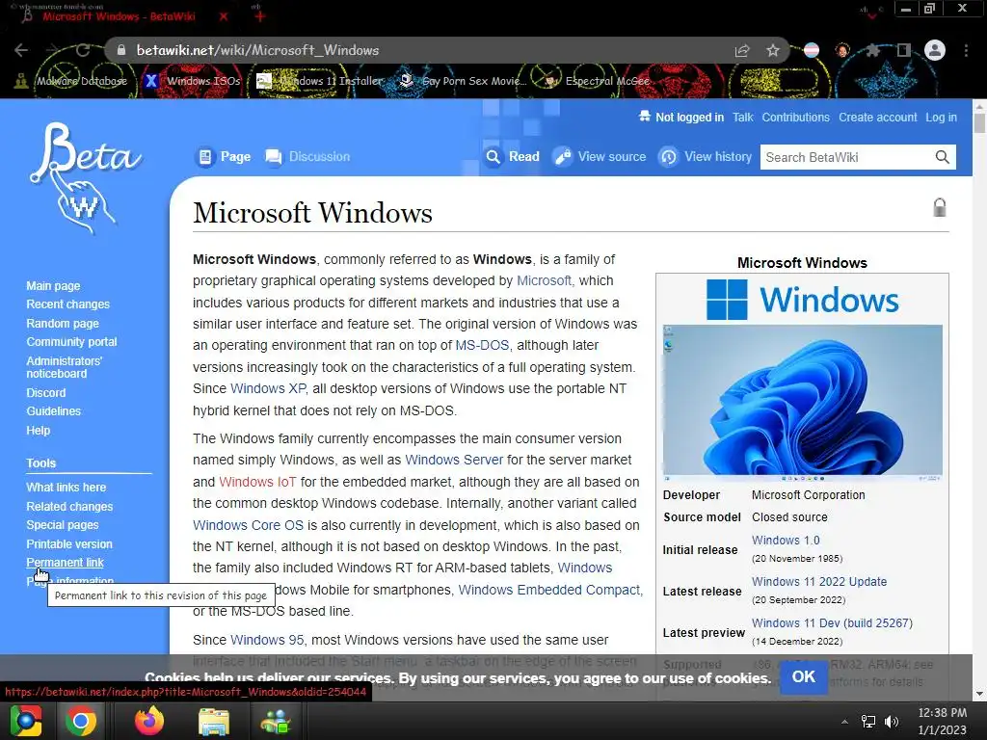This screenshot has height=740, width=987.
Task: Open the Help sidebar link
Action: coord(38,431)
